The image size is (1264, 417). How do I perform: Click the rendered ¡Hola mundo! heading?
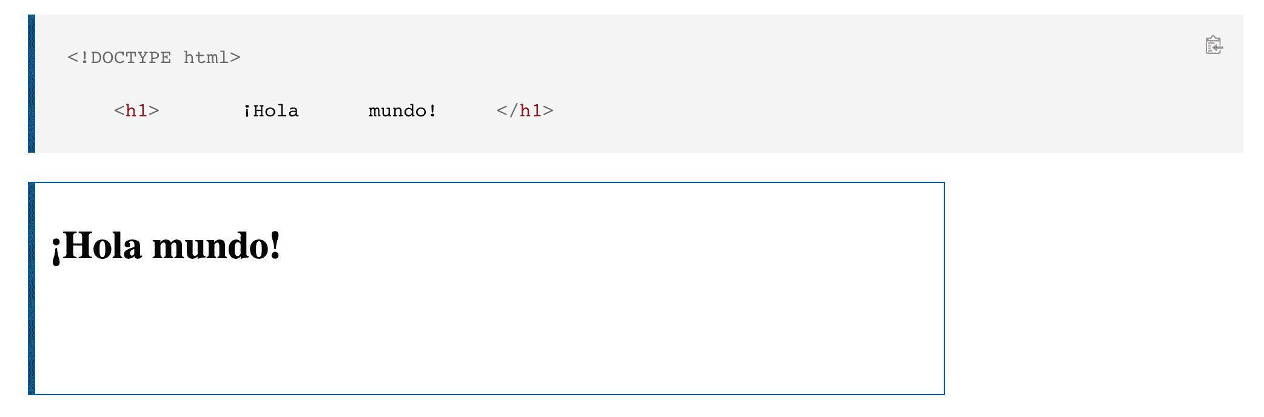(x=166, y=246)
